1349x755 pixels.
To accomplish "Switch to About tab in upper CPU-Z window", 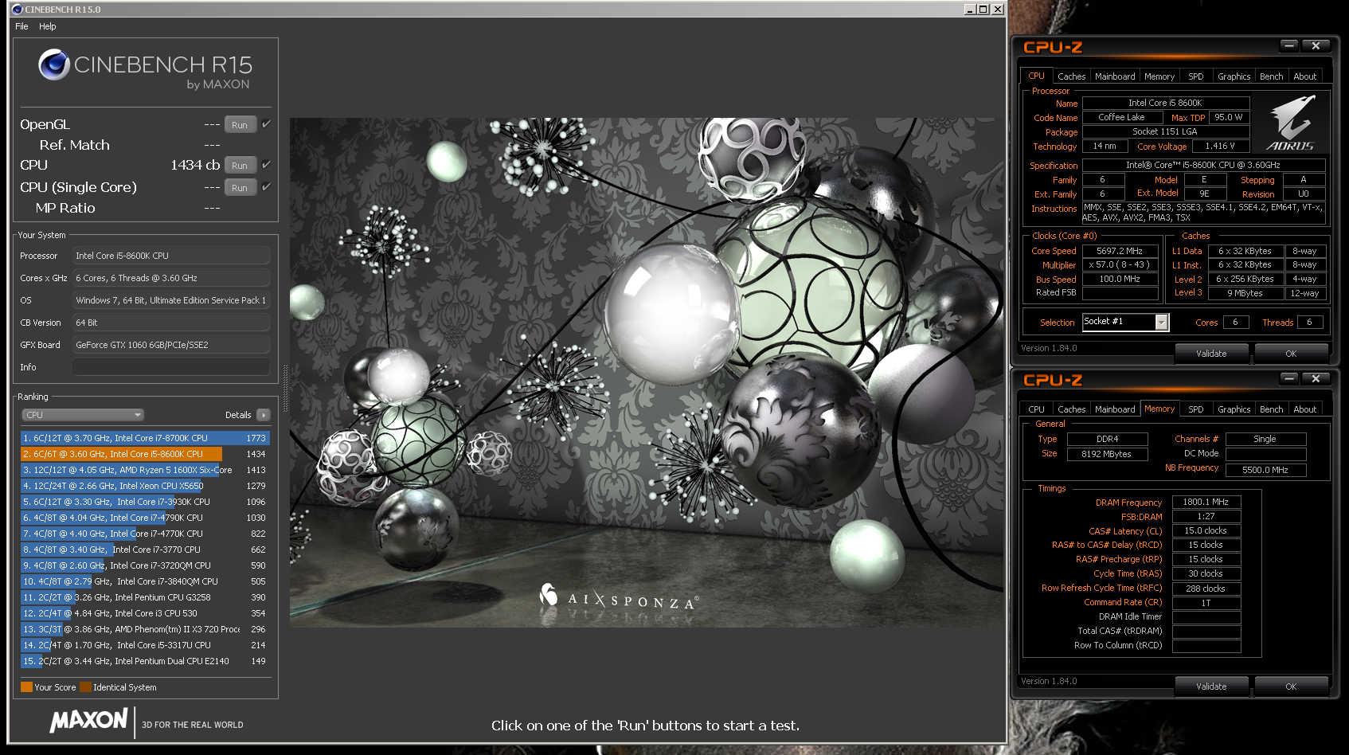I will [x=1304, y=76].
